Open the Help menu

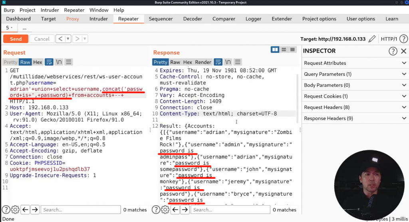coord(119,10)
